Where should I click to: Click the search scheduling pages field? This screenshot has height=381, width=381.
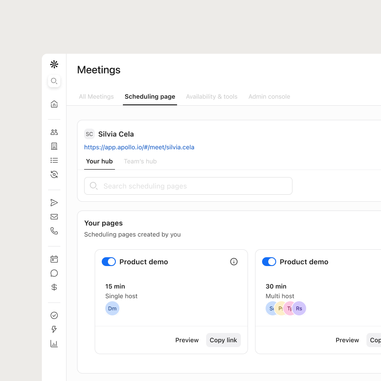coord(188,186)
